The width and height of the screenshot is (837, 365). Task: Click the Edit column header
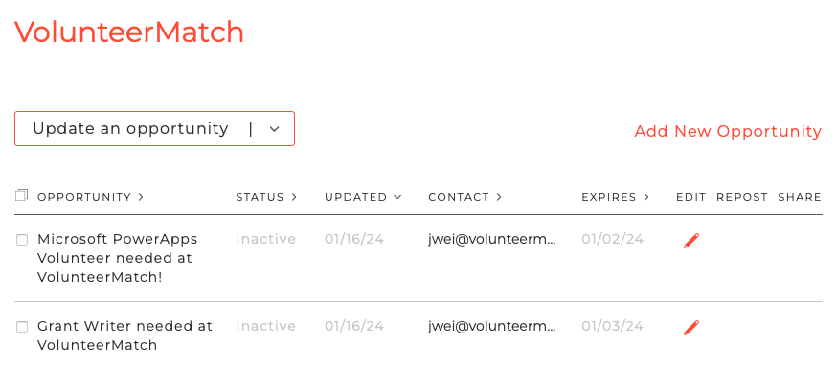pyautogui.click(x=691, y=197)
